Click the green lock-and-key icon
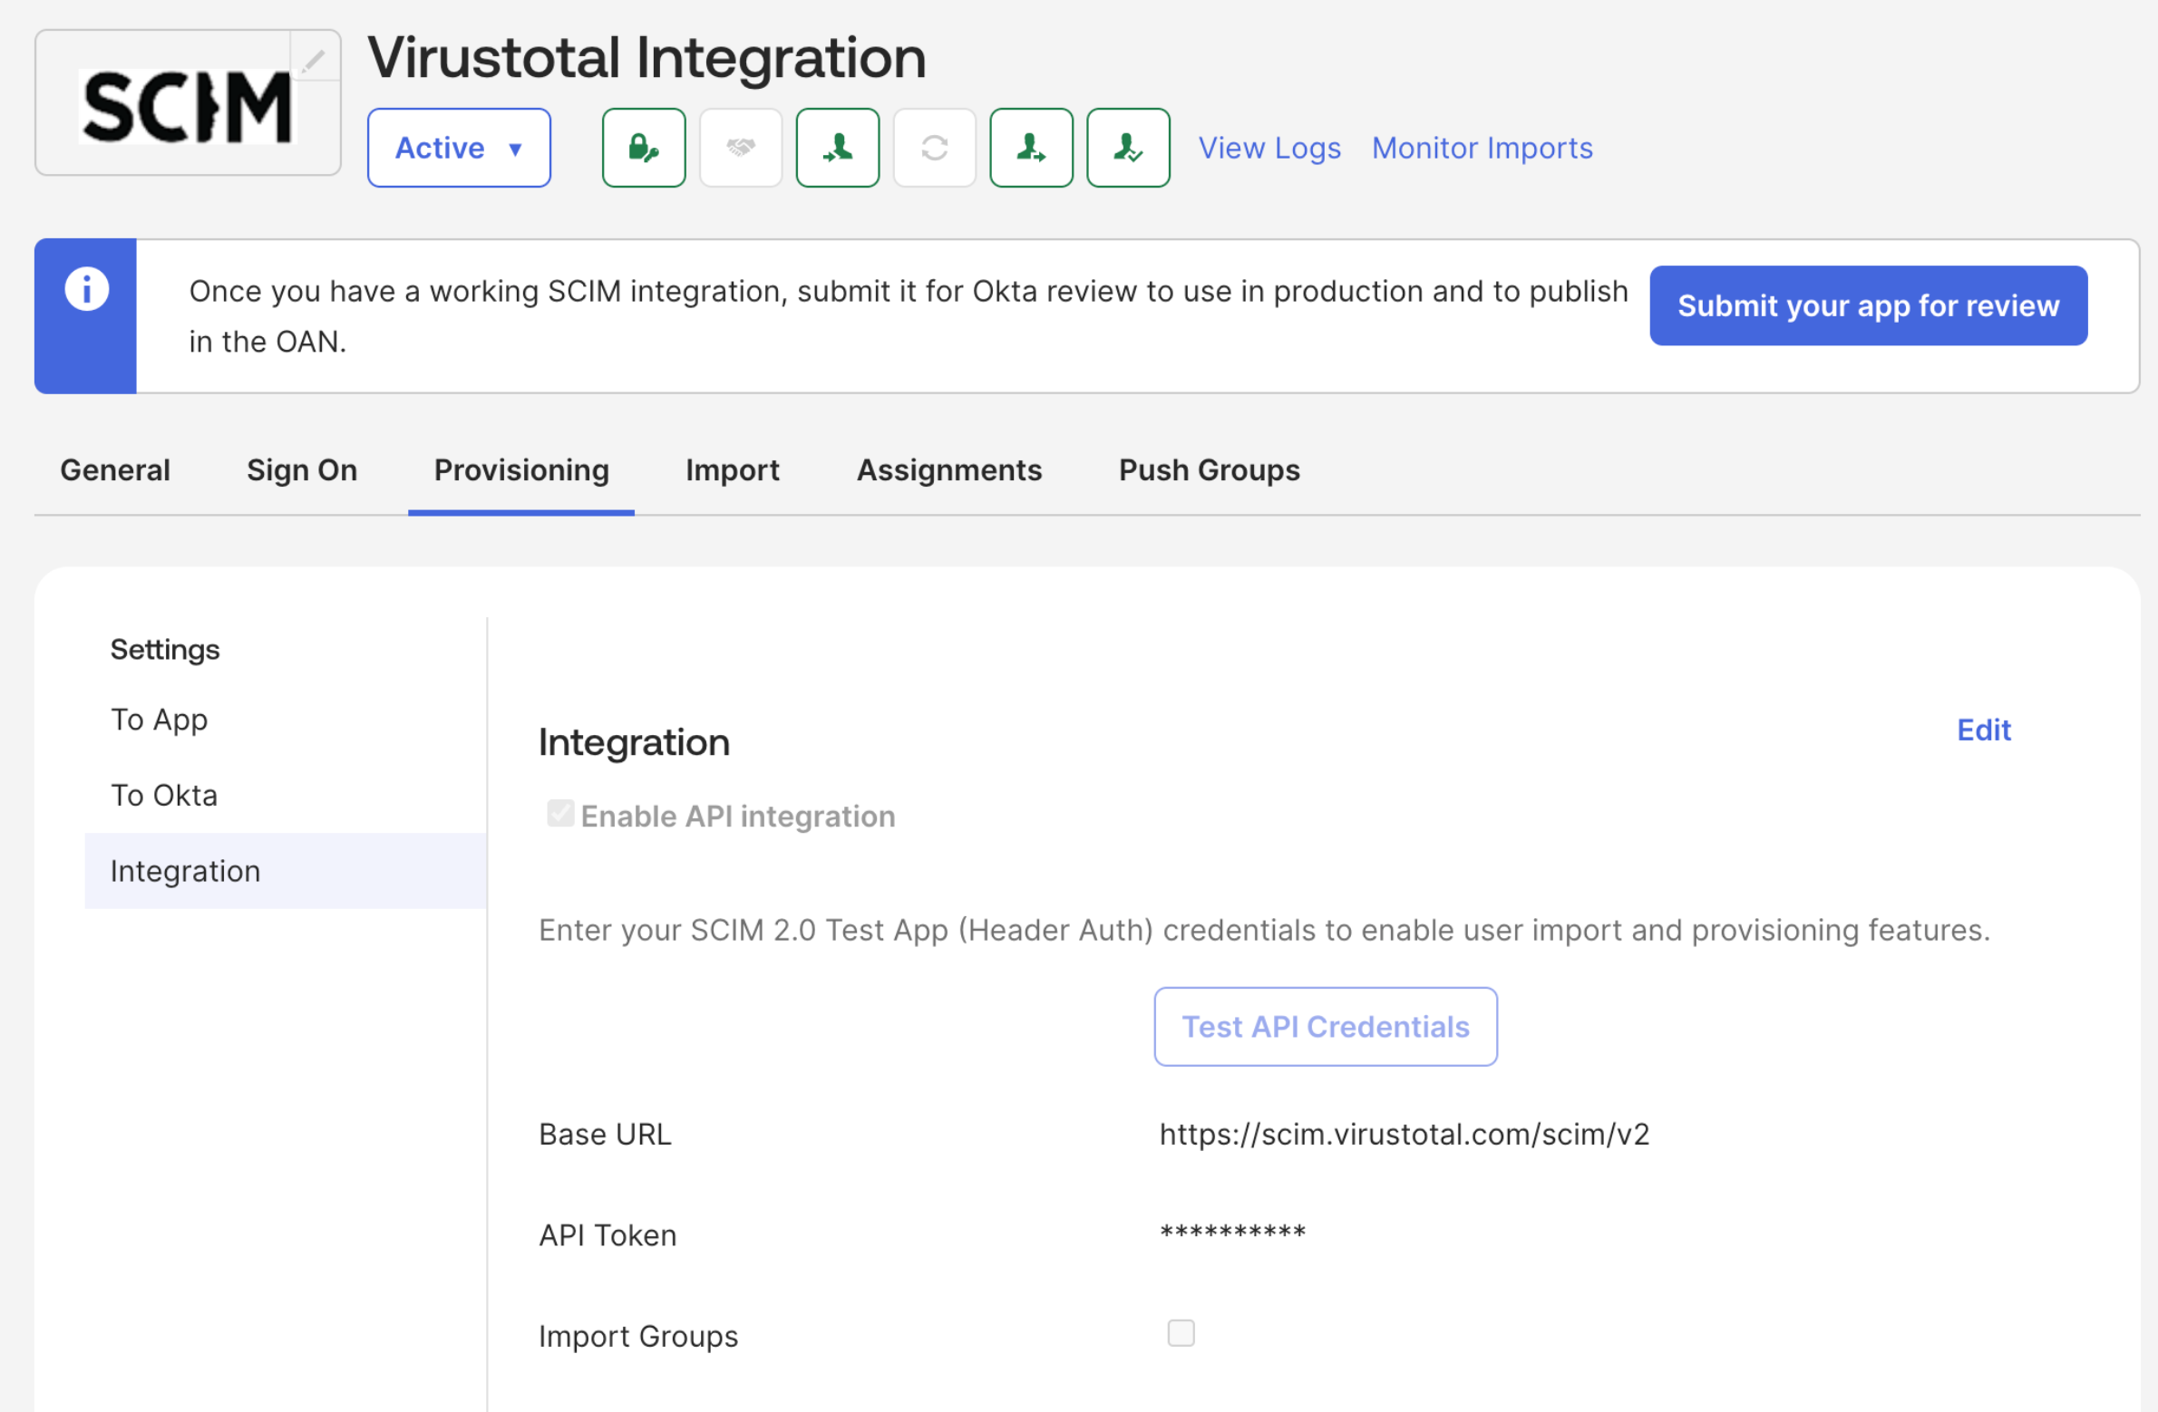The width and height of the screenshot is (2158, 1412). (643, 148)
